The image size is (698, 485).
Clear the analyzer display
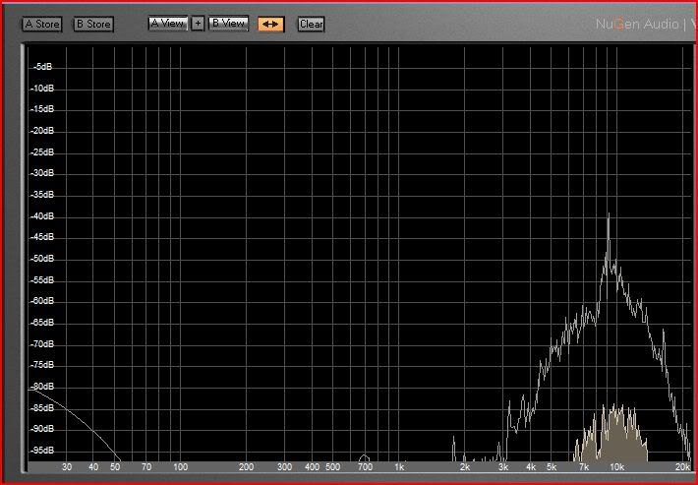(x=311, y=24)
